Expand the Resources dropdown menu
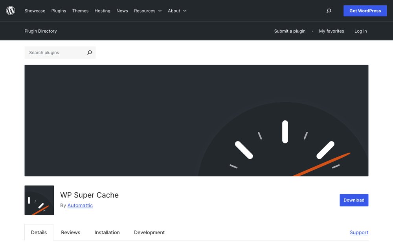 148,11
